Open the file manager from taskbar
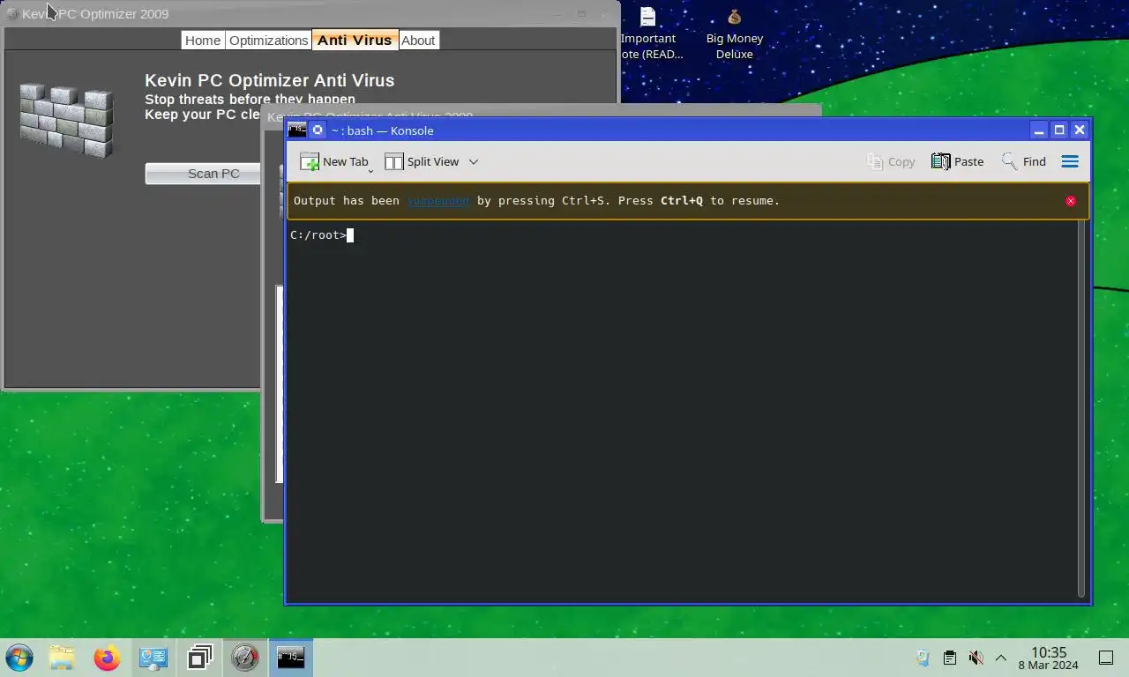 tap(62, 658)
